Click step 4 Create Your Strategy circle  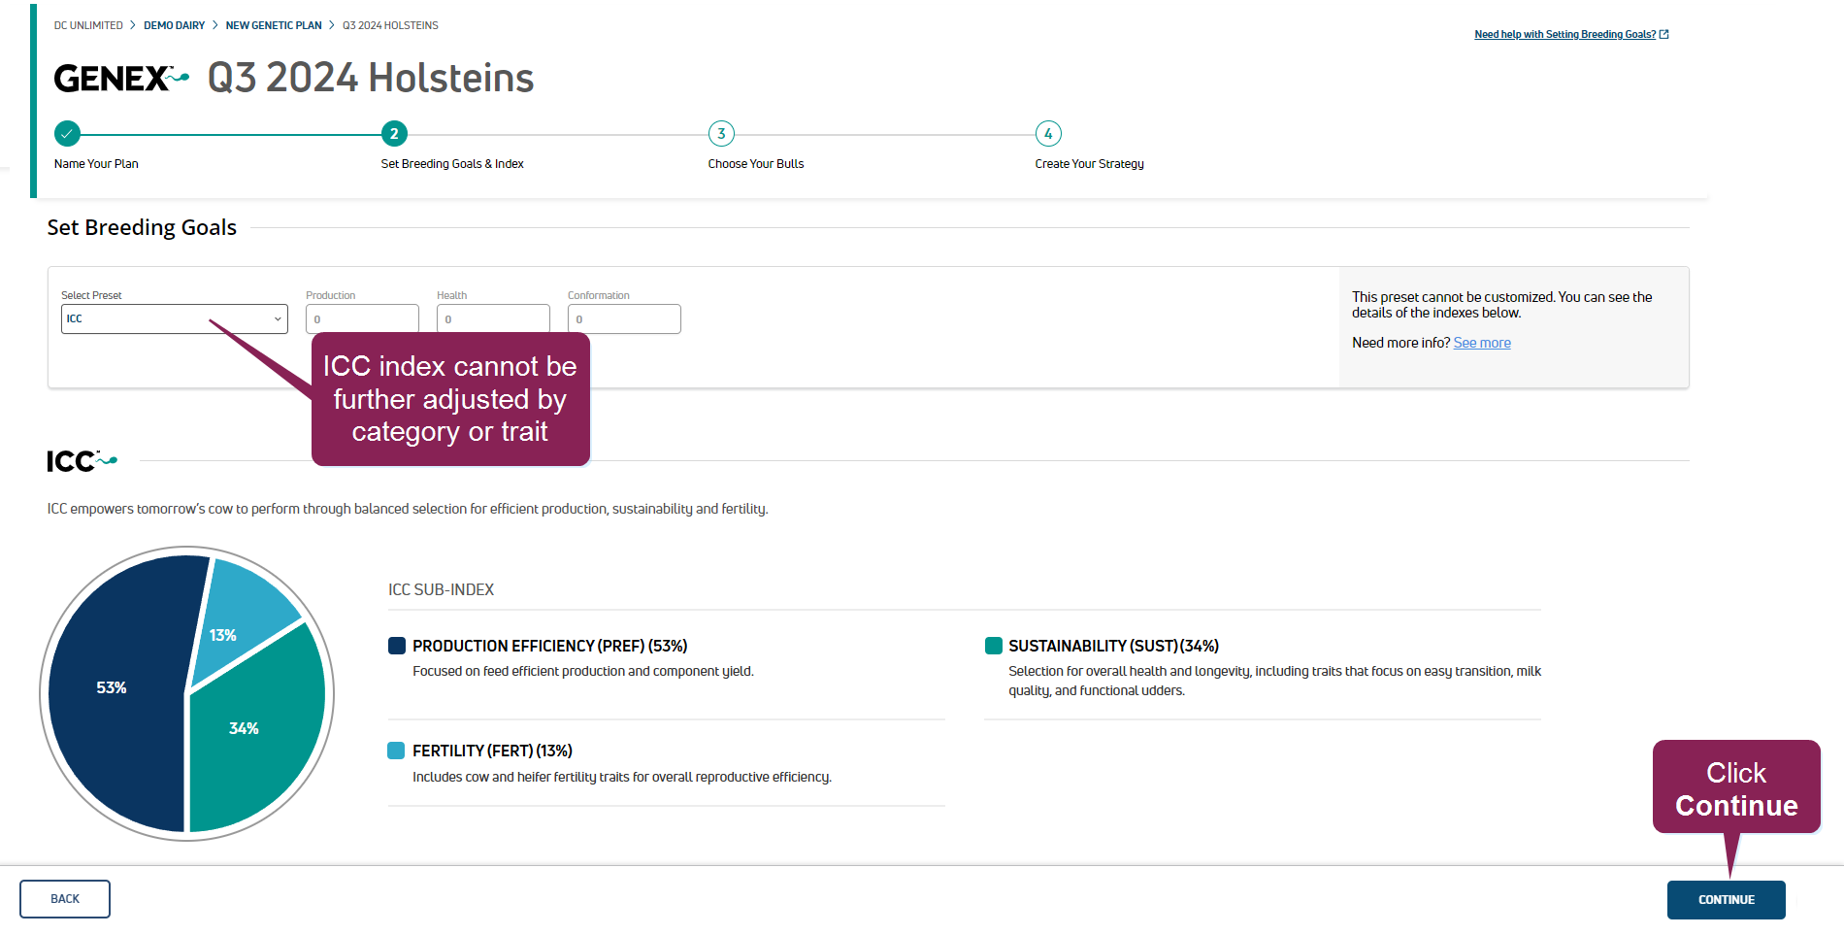1048,134
